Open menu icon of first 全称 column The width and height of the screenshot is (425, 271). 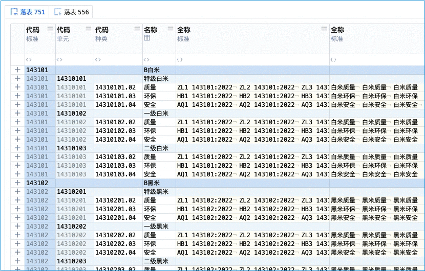pos(324,29)
